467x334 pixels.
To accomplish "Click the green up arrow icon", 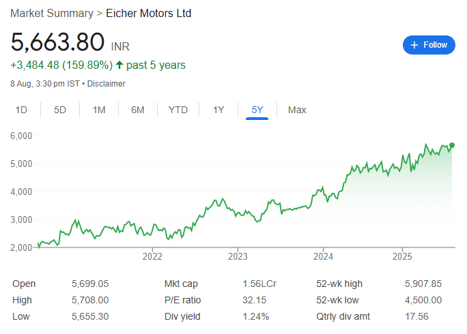I will pos(119,65).
